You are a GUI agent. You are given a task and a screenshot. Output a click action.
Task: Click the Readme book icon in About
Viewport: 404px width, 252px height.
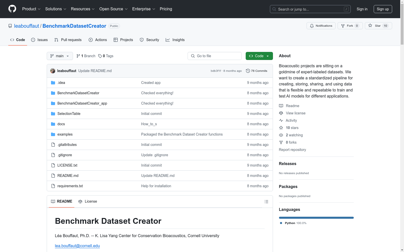[281, 106]
